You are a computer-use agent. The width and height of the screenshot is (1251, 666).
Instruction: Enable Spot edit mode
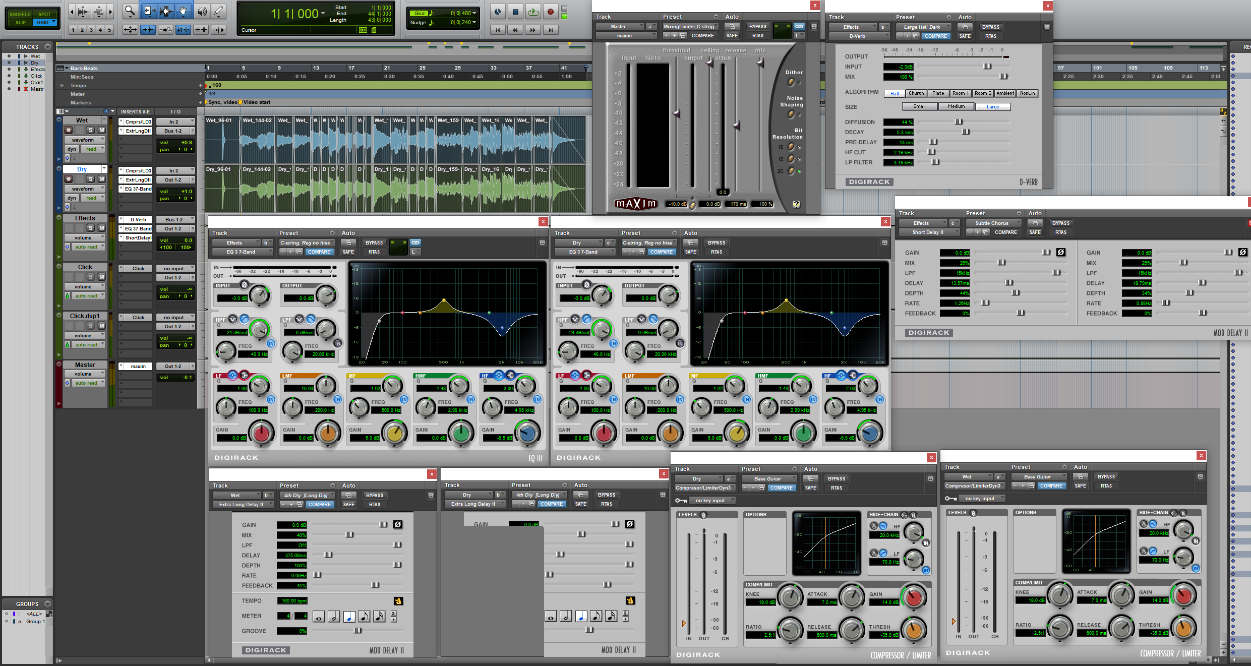tap(44, 14)
